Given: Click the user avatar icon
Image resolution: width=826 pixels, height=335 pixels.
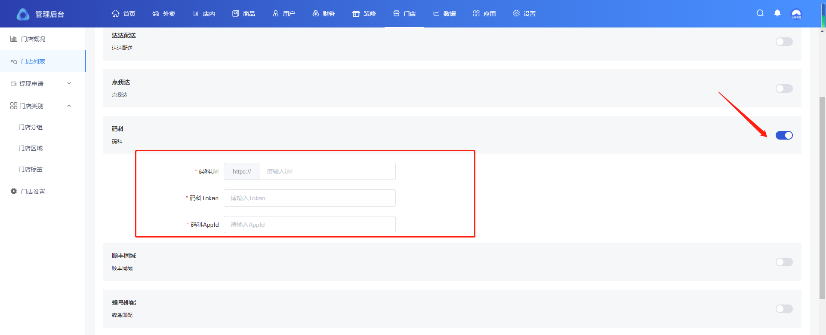Looking at the screenshot, I should [x=796, y=14].
